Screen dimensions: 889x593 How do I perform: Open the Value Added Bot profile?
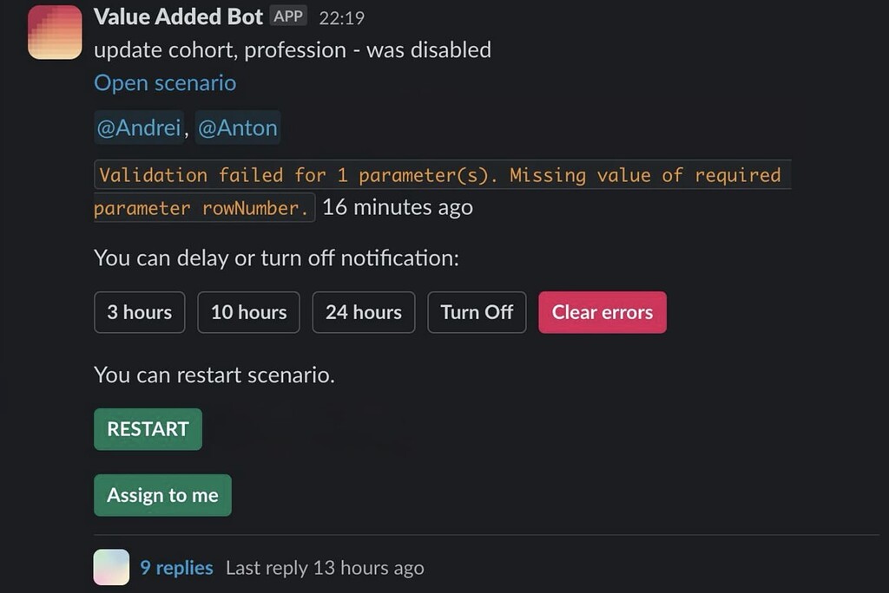(177, 16)
